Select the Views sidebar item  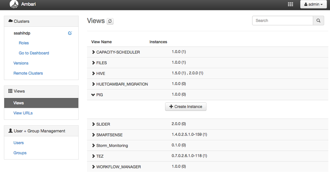(41, 103)
